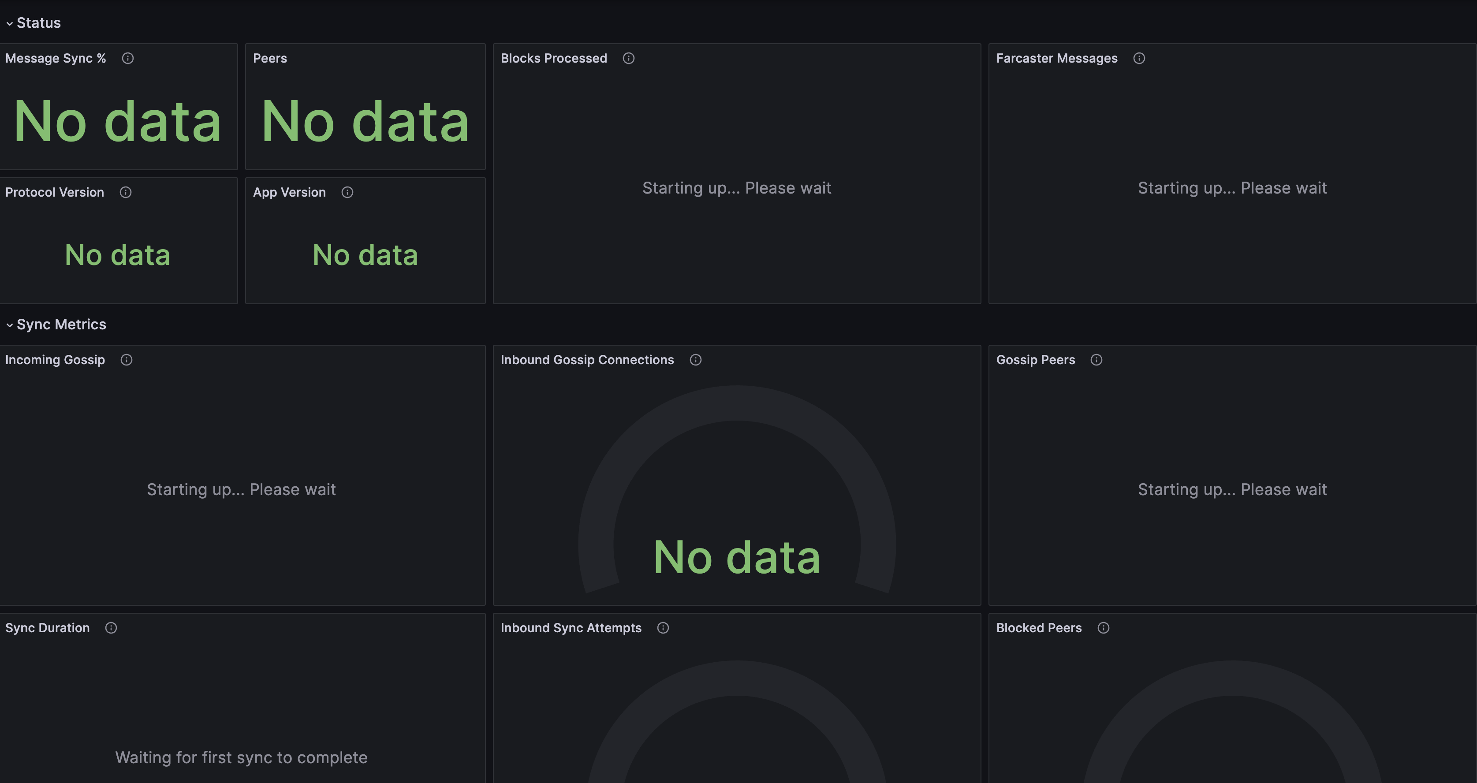Click 'Starting up... Please wait' in Blocks Processed
1477x783 pixels.
[x=737, y=188]
